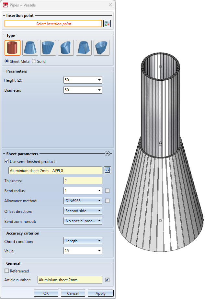The height and width of the screenshot is (299, 205).
Task: Open the Offset direction dropdown
Action: pyautogui.click(x=83, y=211)
